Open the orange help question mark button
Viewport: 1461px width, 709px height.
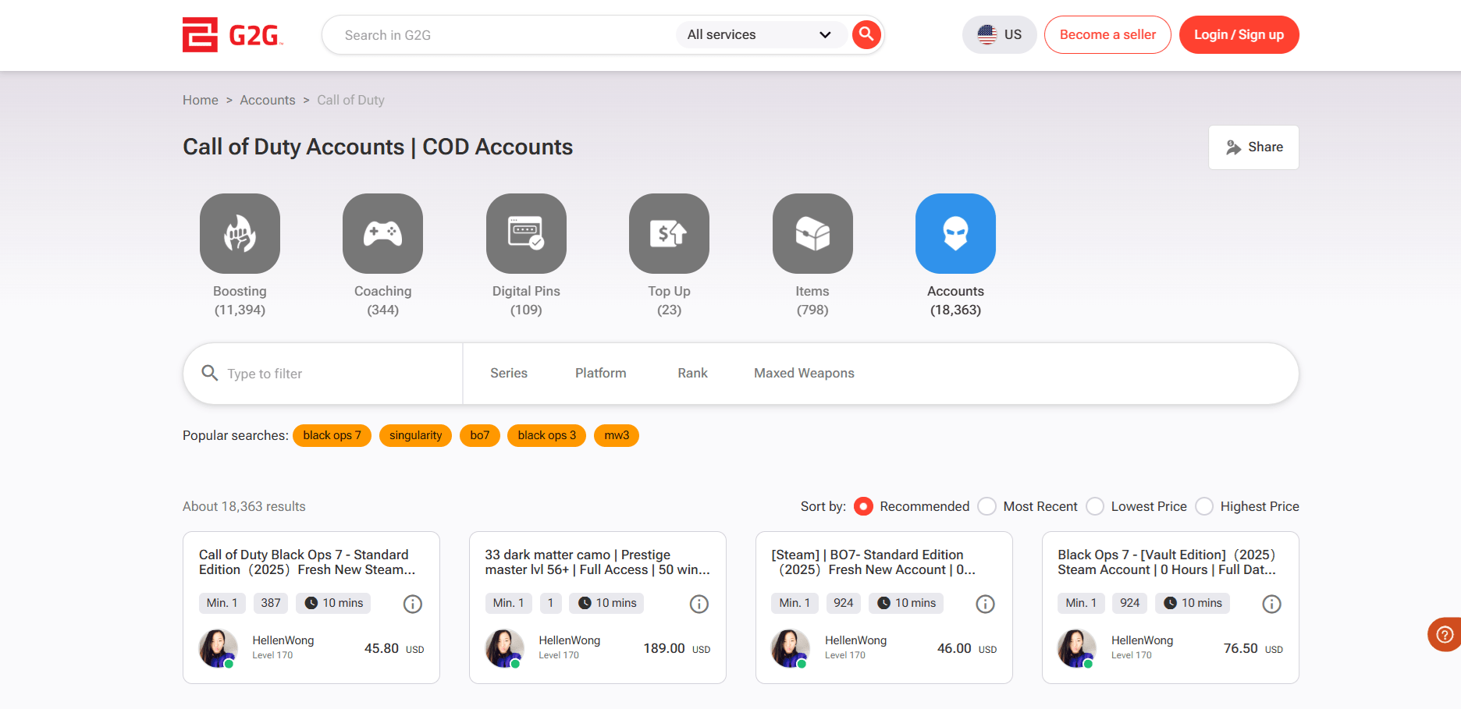[x=1445, y=634]
